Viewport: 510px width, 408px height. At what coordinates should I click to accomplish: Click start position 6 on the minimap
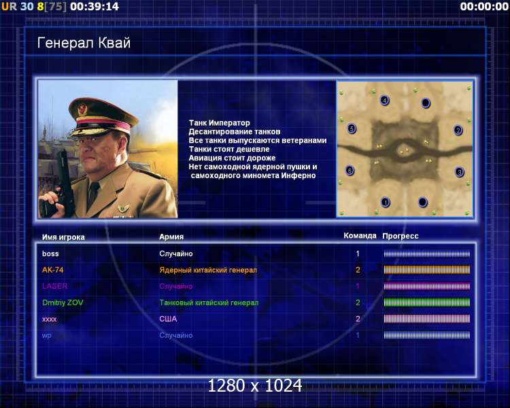(350, 170)
